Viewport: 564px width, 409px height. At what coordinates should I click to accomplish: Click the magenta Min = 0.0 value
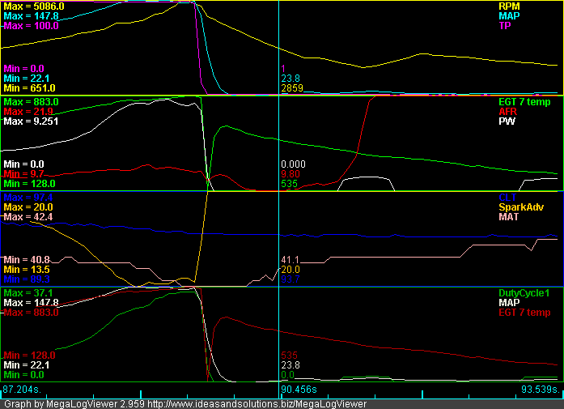pos(23,69)
